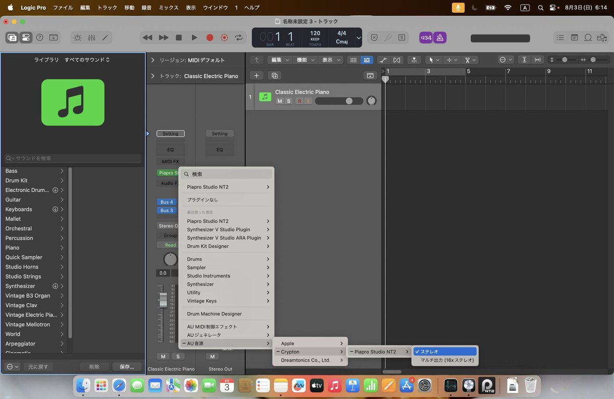Open the Loop Browser icon

tap(588, 37)
